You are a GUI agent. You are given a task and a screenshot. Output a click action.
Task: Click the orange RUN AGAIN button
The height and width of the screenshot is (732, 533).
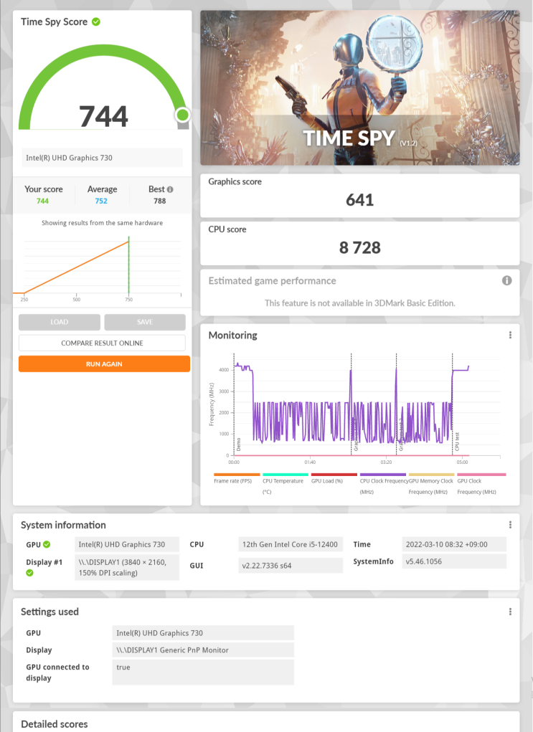click(104, 364)
